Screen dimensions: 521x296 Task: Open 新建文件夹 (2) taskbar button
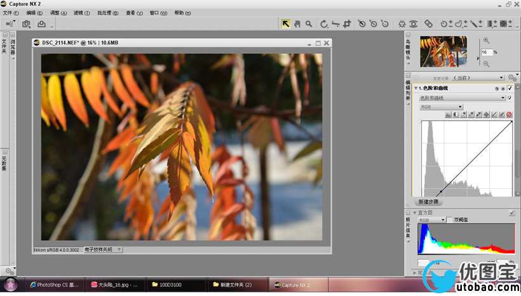click(236, 285)
